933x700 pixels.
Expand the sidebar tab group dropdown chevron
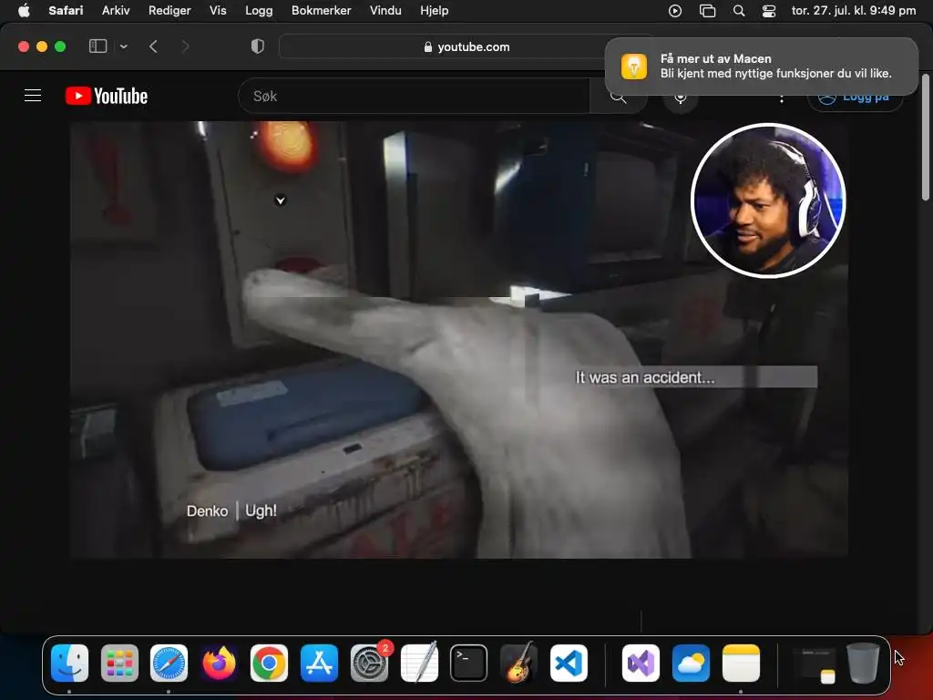click(x=124, y=46)
